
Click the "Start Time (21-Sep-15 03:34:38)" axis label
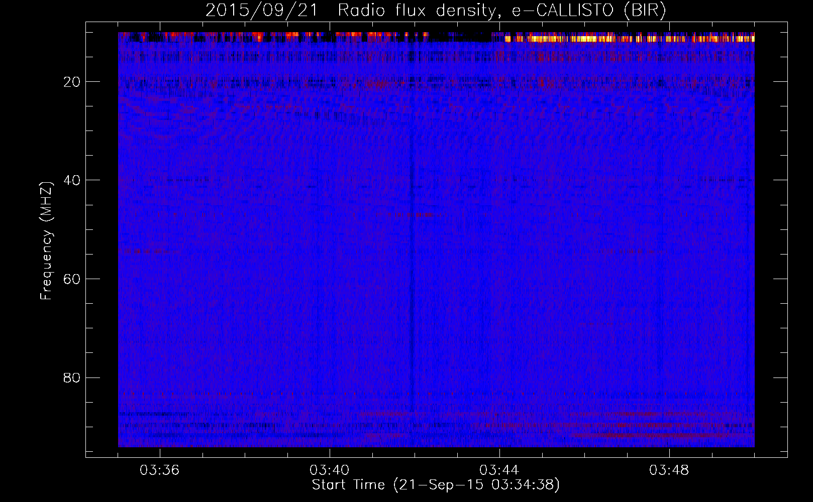pos(436,485)
